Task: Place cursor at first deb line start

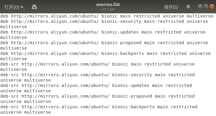Action: click(0, 16)
